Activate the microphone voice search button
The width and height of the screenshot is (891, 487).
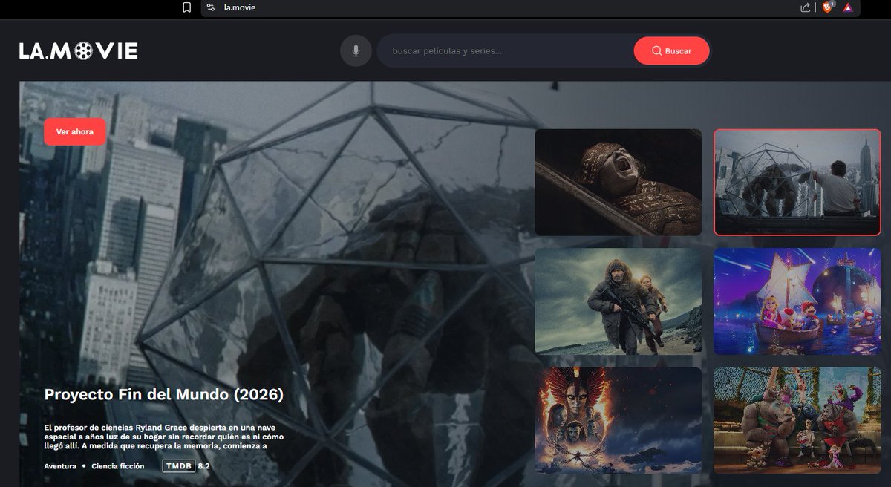click(356, 51)
